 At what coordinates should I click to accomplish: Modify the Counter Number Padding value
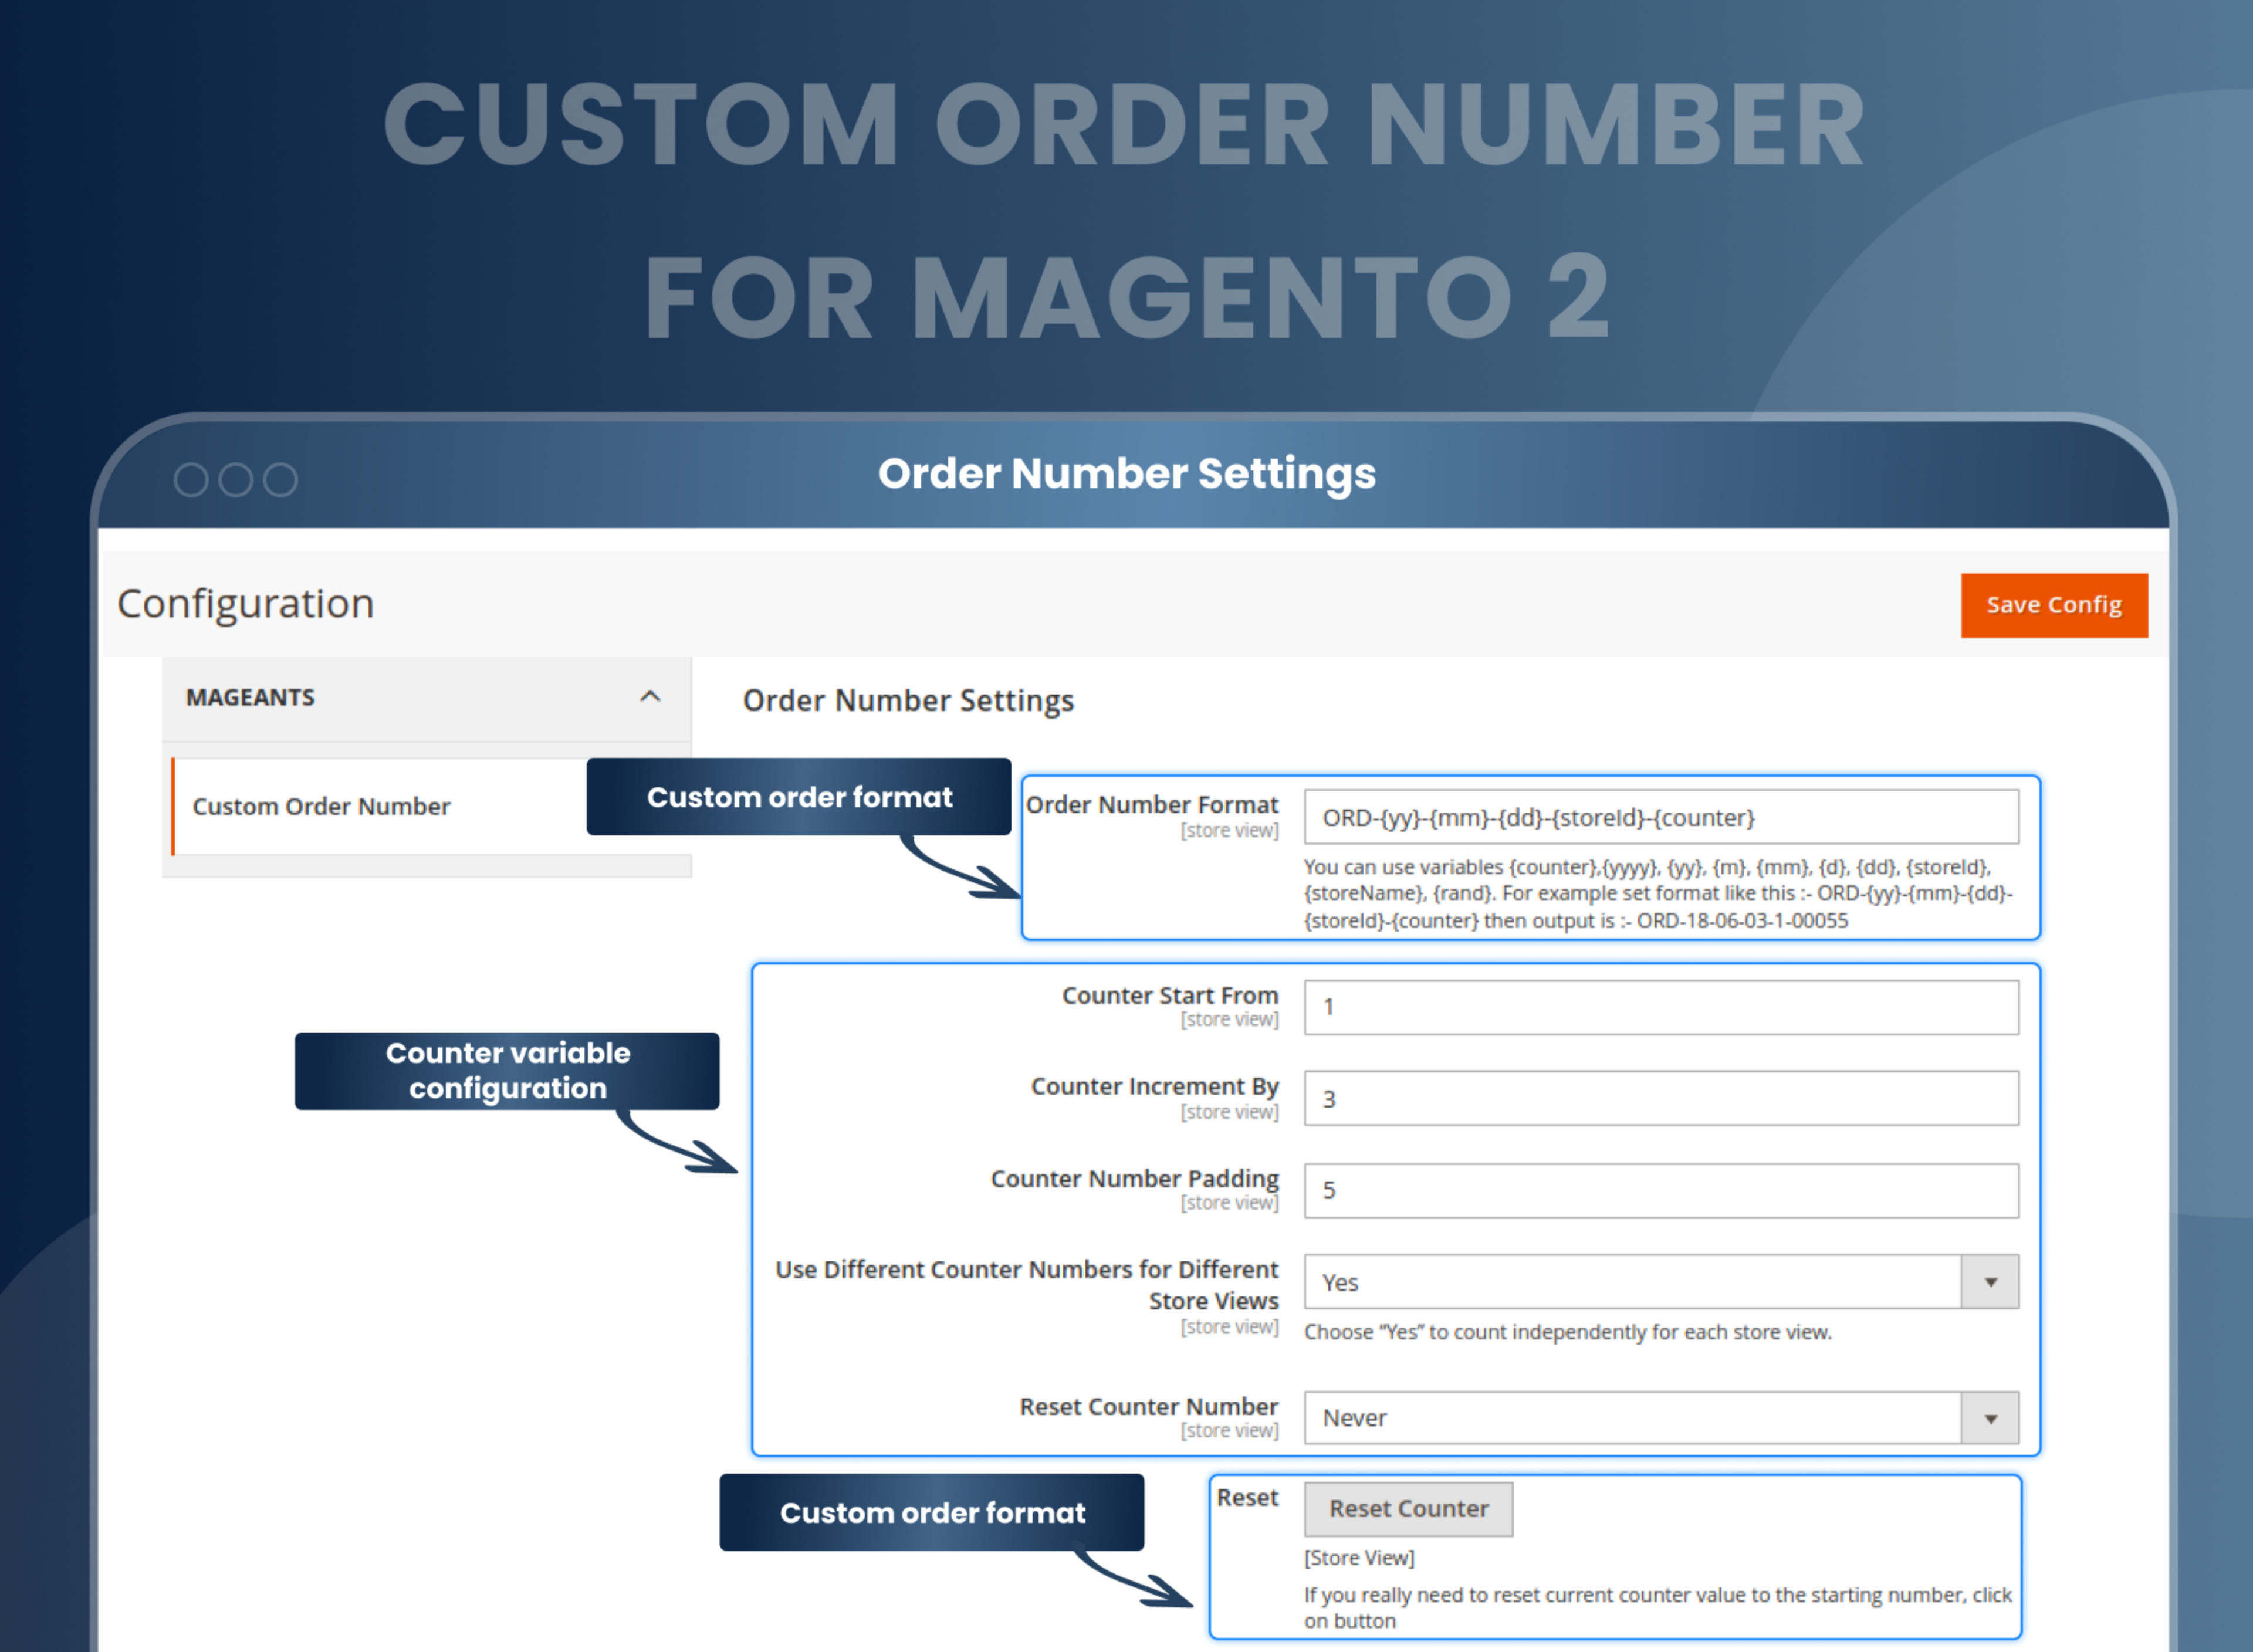click(1660, 1190)
